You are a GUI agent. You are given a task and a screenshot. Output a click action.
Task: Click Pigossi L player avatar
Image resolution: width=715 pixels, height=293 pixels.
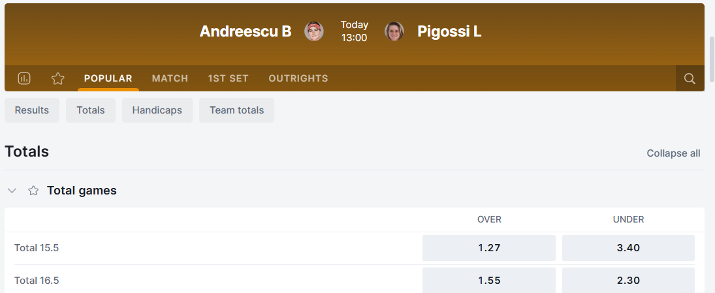(394, 31)
